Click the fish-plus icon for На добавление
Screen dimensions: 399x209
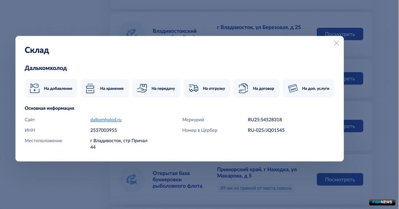click(x=34, y=88)
